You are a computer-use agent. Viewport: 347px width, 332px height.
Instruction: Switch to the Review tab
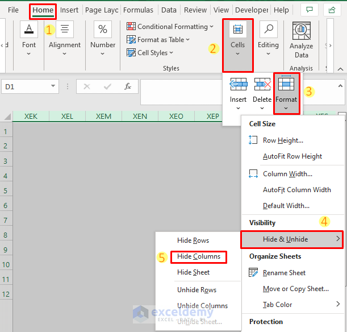pos(195,10)
